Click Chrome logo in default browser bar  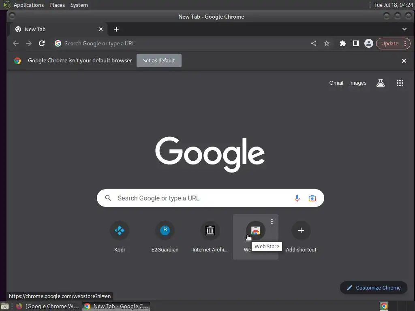(x=17, y=61)
